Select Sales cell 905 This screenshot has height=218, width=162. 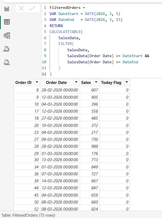90,97
